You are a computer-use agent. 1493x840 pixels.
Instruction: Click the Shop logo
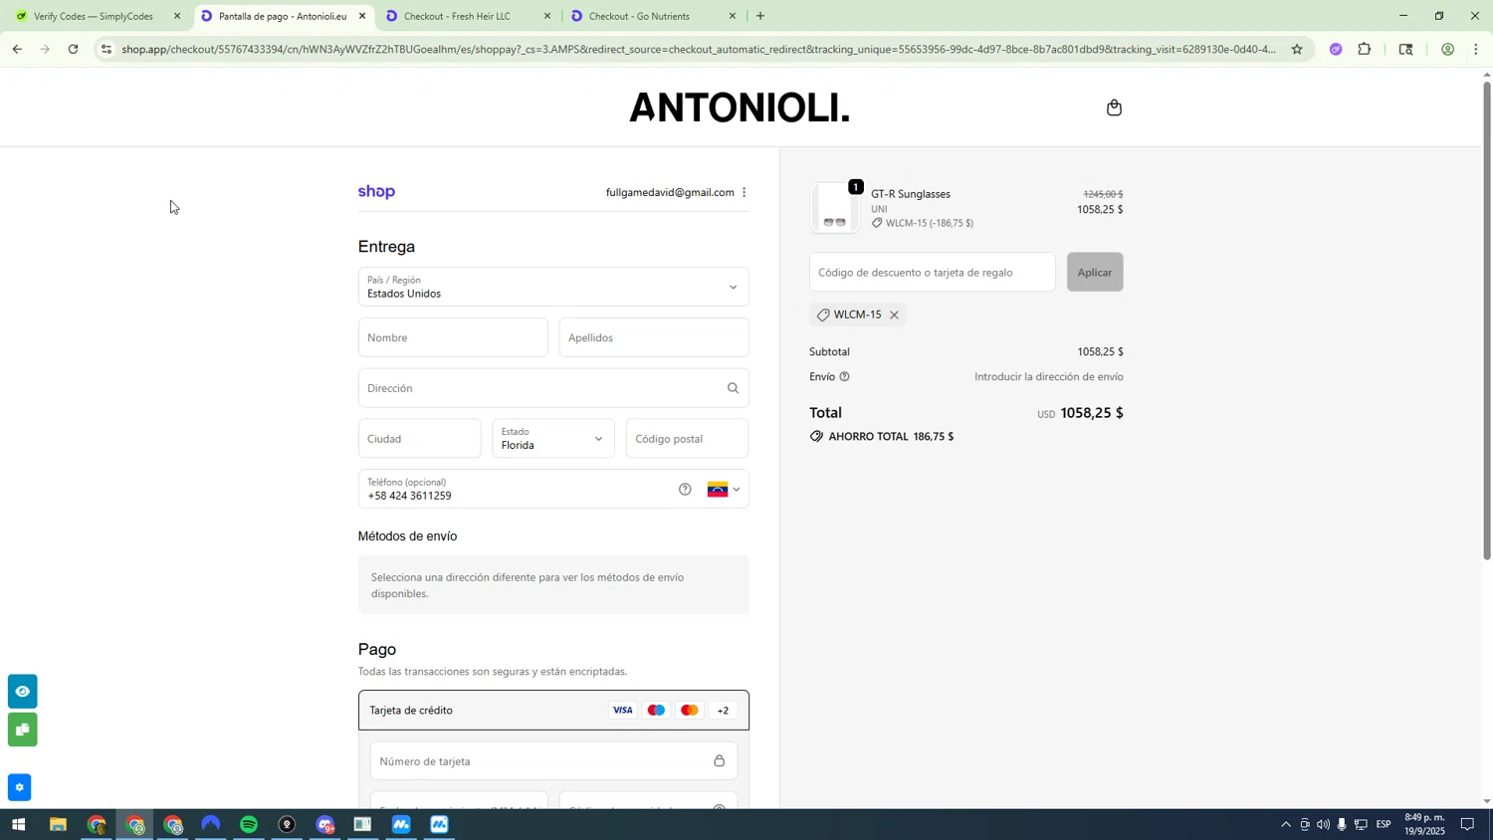(x=376, y=192)
